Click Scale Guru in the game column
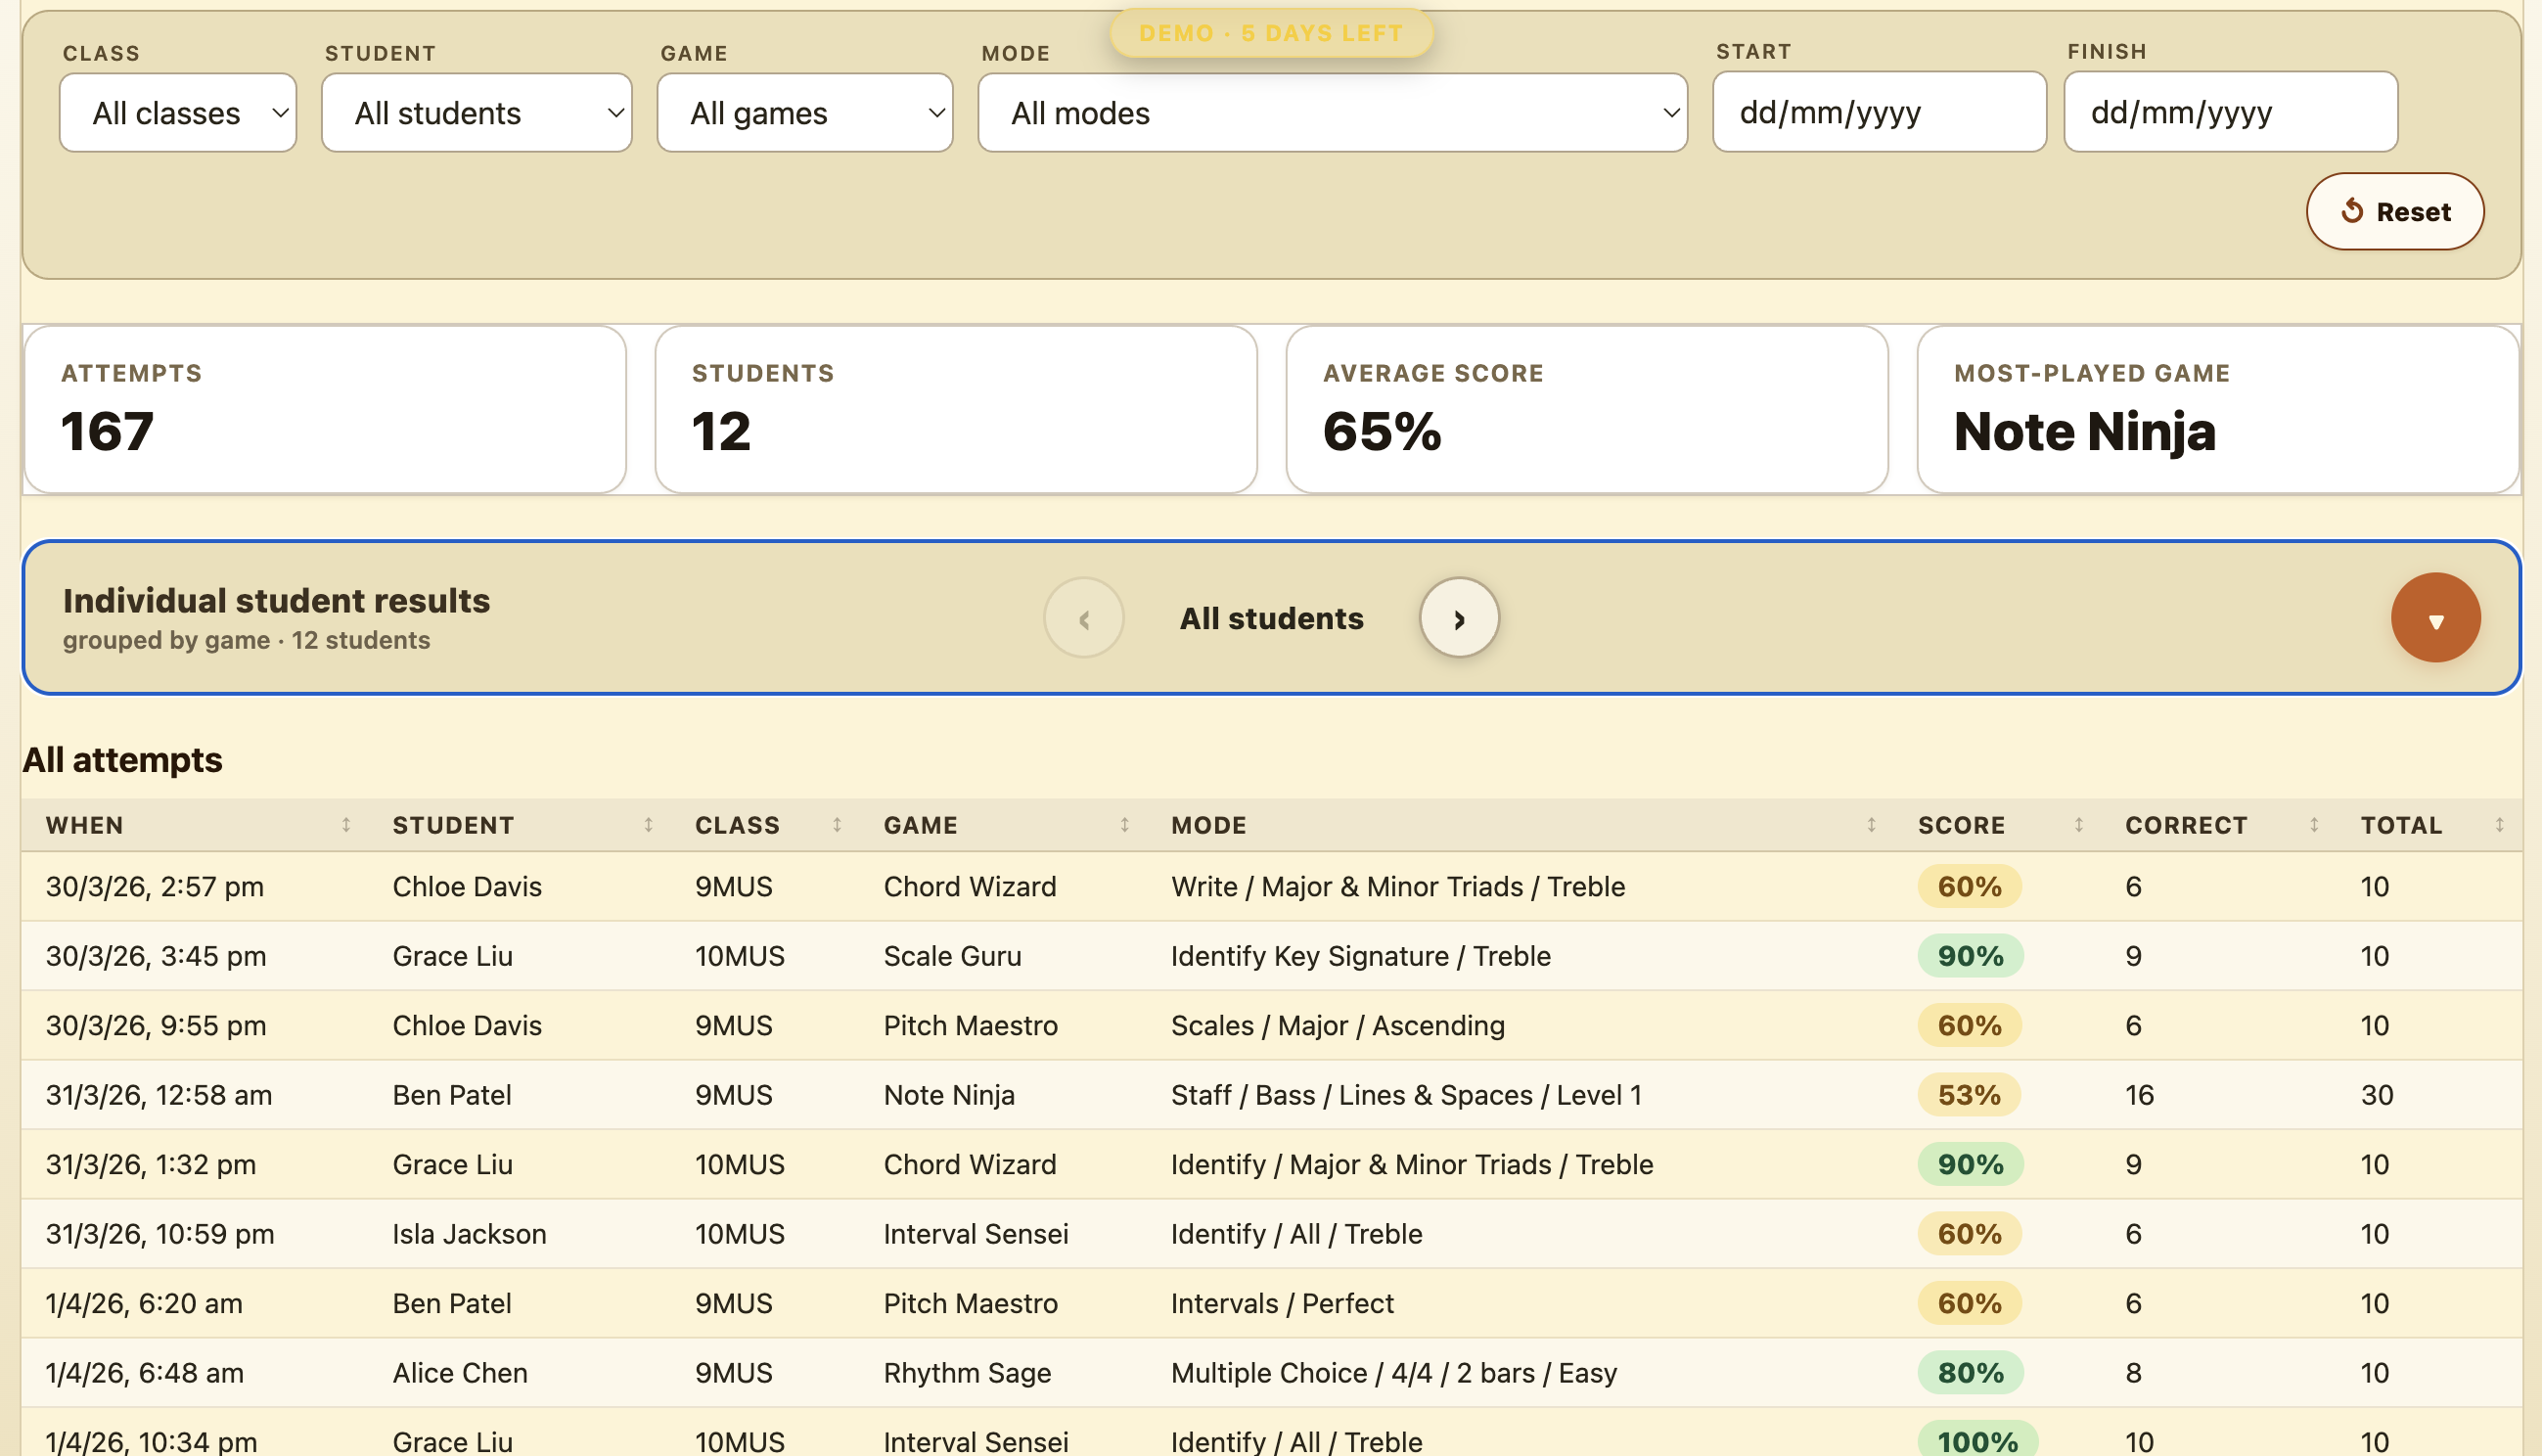 coord(953,956)
